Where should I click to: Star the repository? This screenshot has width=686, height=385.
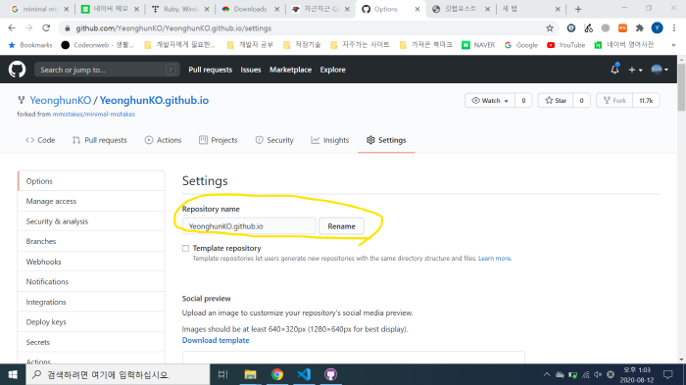coord(556,101)
